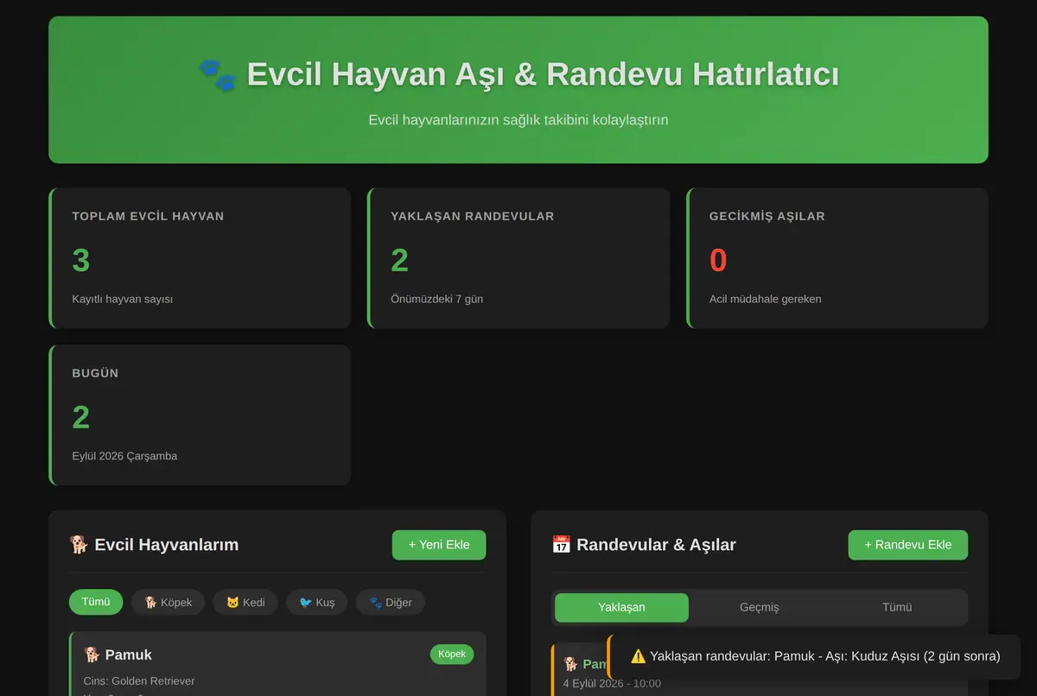1037x696 pixels.
Task: Click the warning icon in the notification toast
Action: pyautogui.click(x=639, y=656)
